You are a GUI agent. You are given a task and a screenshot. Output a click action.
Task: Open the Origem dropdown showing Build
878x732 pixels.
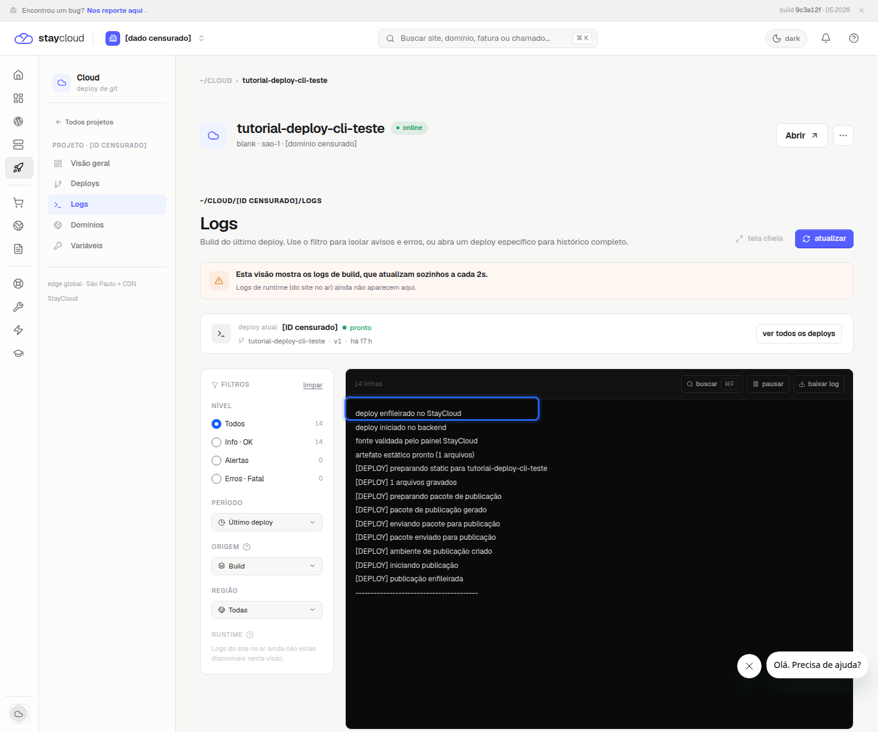267,566
